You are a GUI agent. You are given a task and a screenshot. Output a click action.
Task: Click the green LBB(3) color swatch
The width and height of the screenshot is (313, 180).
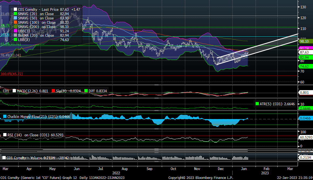click(15, 40)
